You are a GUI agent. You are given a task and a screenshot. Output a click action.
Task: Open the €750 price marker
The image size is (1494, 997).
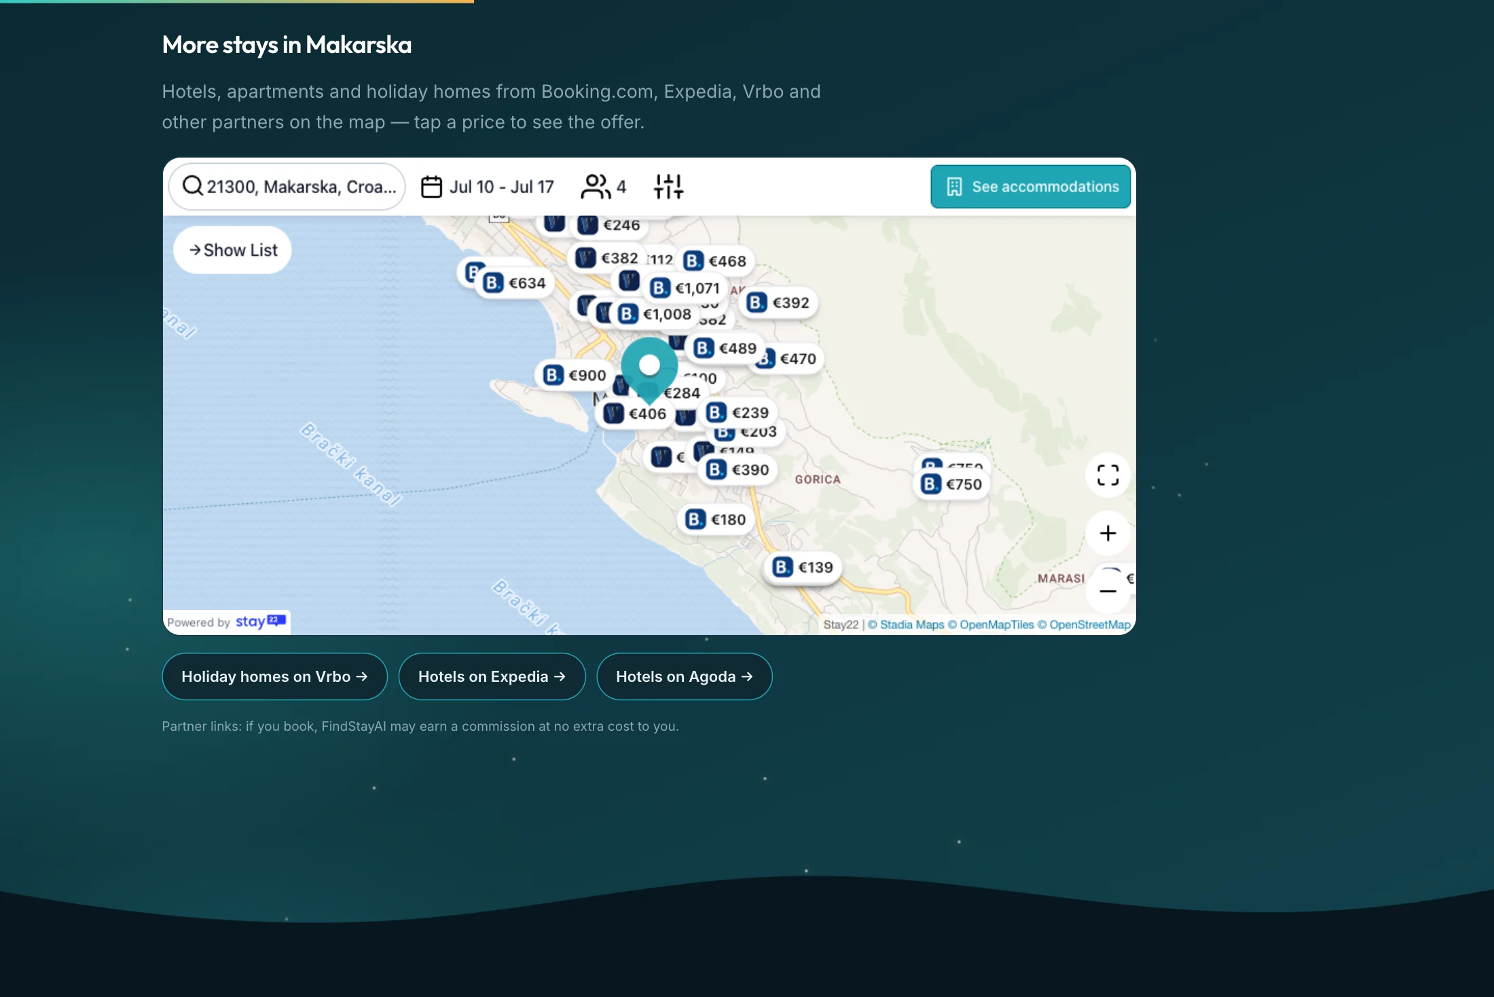coord(951,484)
